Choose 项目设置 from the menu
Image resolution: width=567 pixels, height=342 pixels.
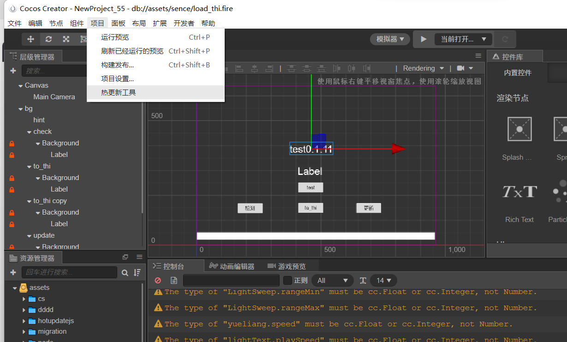point(155,78)
